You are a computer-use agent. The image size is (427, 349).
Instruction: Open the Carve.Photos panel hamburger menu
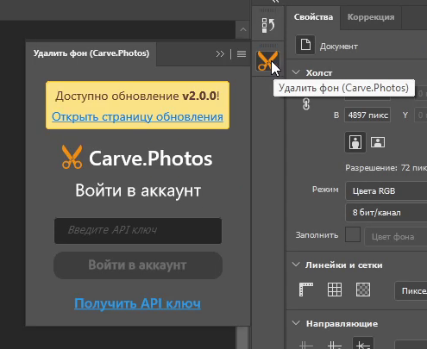(242, 54)
